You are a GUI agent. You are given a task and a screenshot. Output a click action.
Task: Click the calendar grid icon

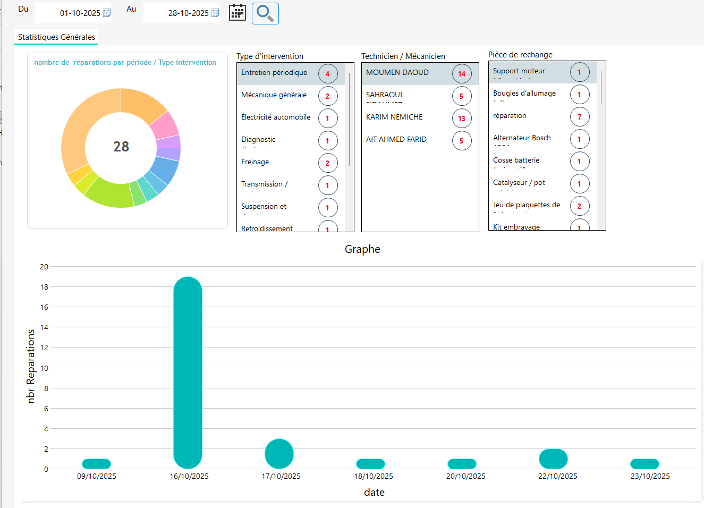238,13
